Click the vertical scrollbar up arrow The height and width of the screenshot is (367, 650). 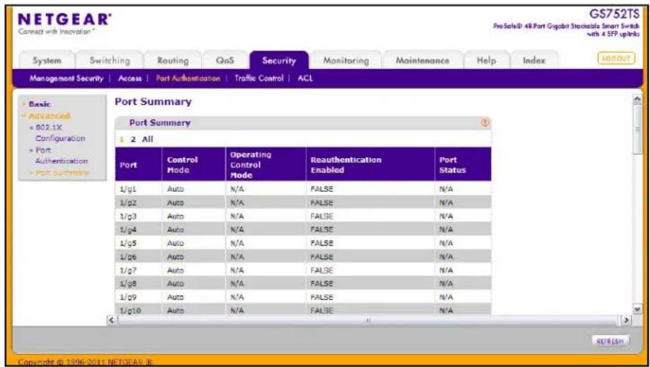point(638,99)
